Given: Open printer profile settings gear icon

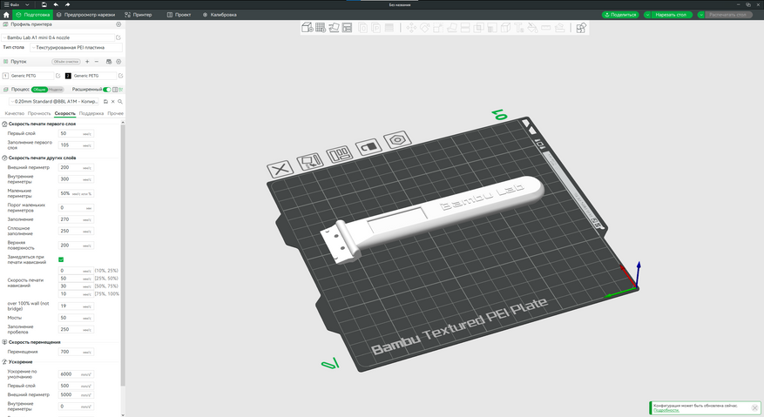Looking at the screenshot, I should click(118, 25).
